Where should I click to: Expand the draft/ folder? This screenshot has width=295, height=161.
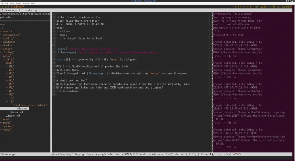pos(6,45)
